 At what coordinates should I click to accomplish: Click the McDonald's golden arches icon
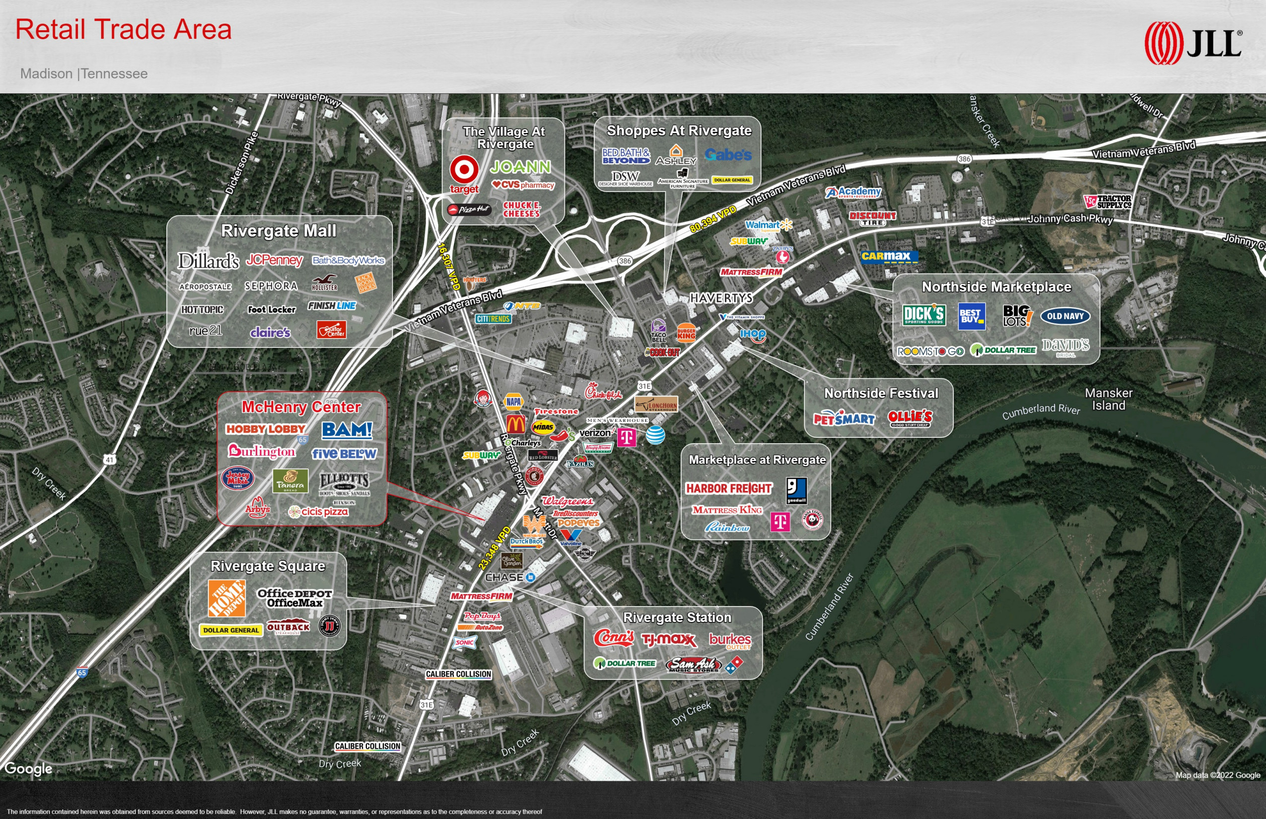tap(515, 424)
